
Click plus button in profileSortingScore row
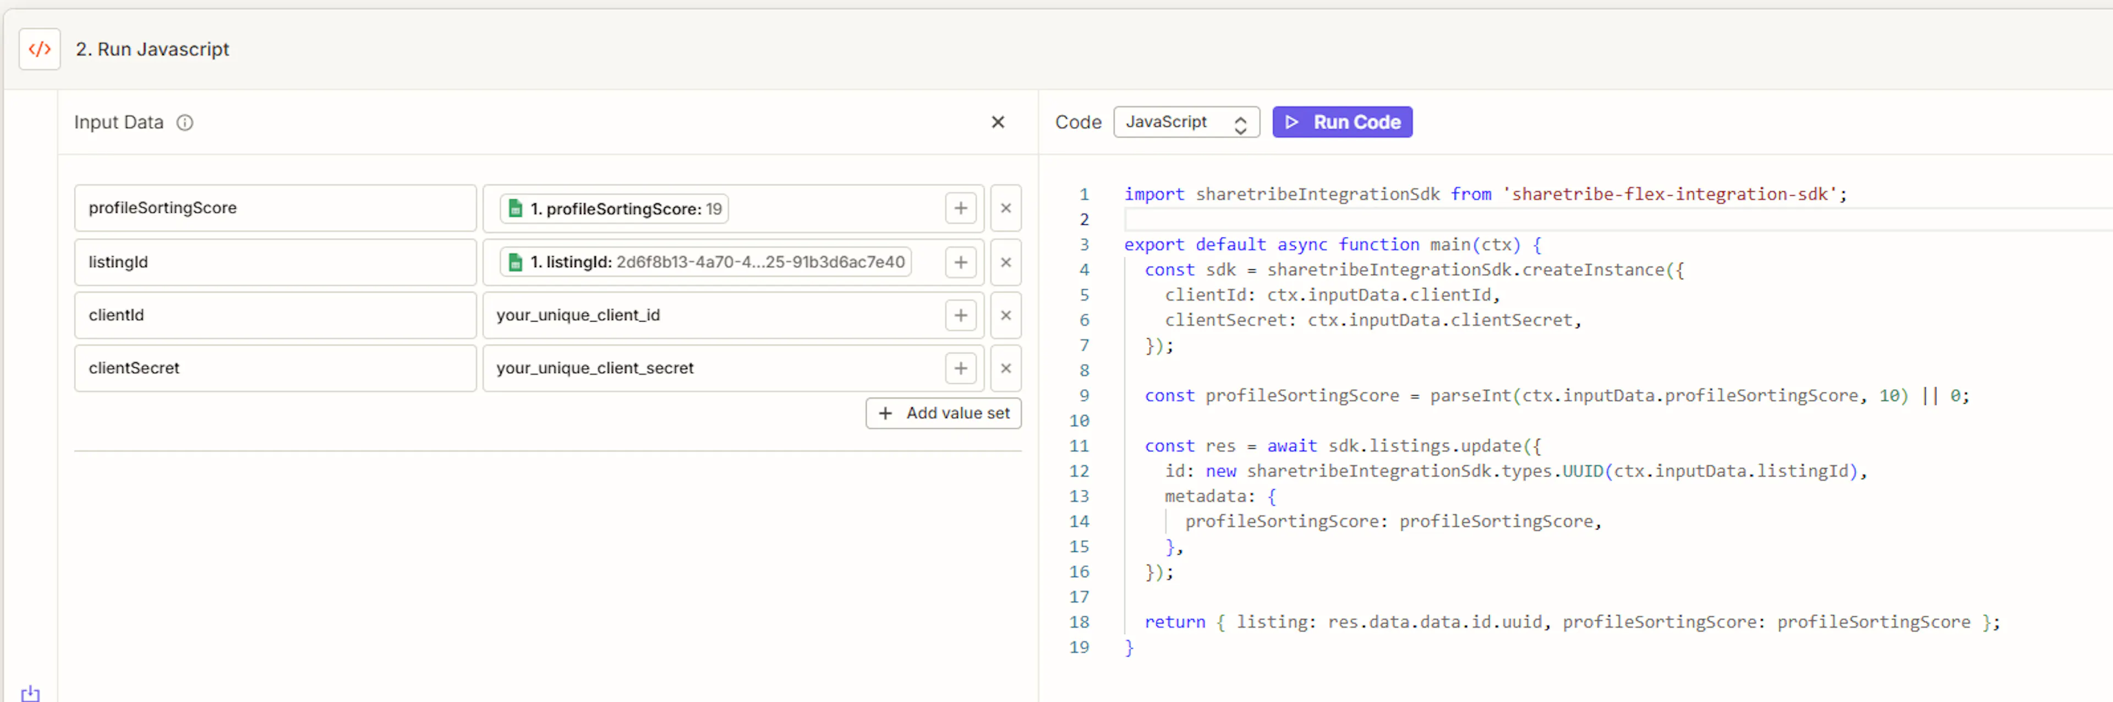(961, 208)
